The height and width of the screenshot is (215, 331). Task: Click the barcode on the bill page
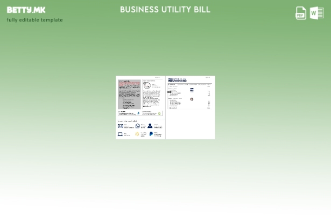coord(169,92)
